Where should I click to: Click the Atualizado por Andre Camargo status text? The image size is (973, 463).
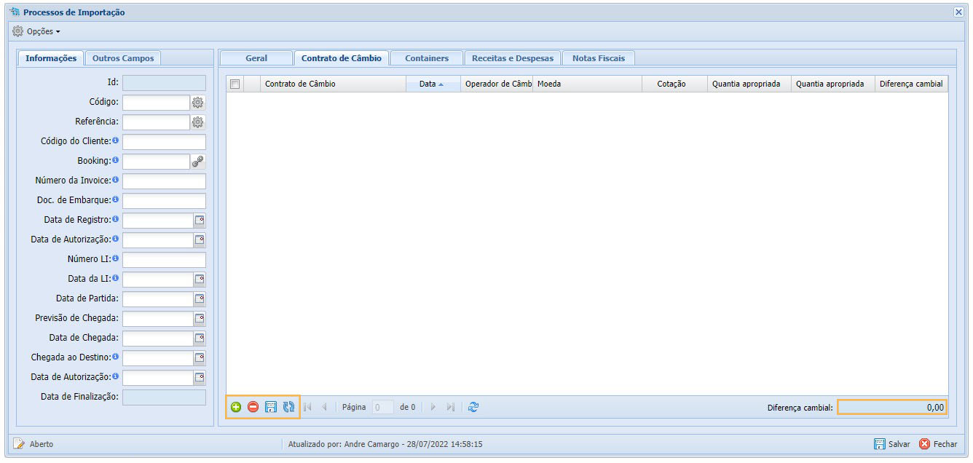coord(385,444)
